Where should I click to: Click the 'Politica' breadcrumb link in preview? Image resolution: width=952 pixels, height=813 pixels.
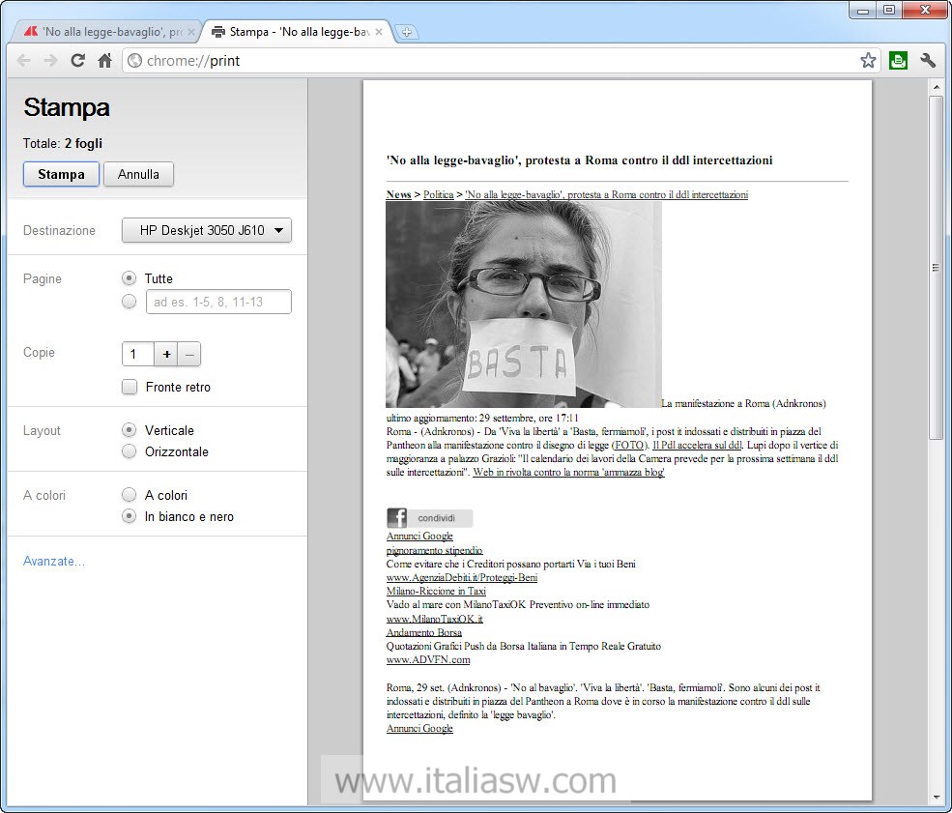click(x=439, y=194)
